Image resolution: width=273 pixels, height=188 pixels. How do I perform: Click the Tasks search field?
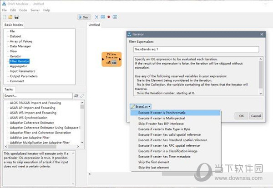[38, 96]
